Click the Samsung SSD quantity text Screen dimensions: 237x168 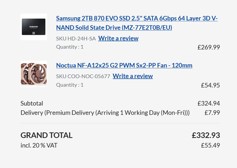[70, 47]
